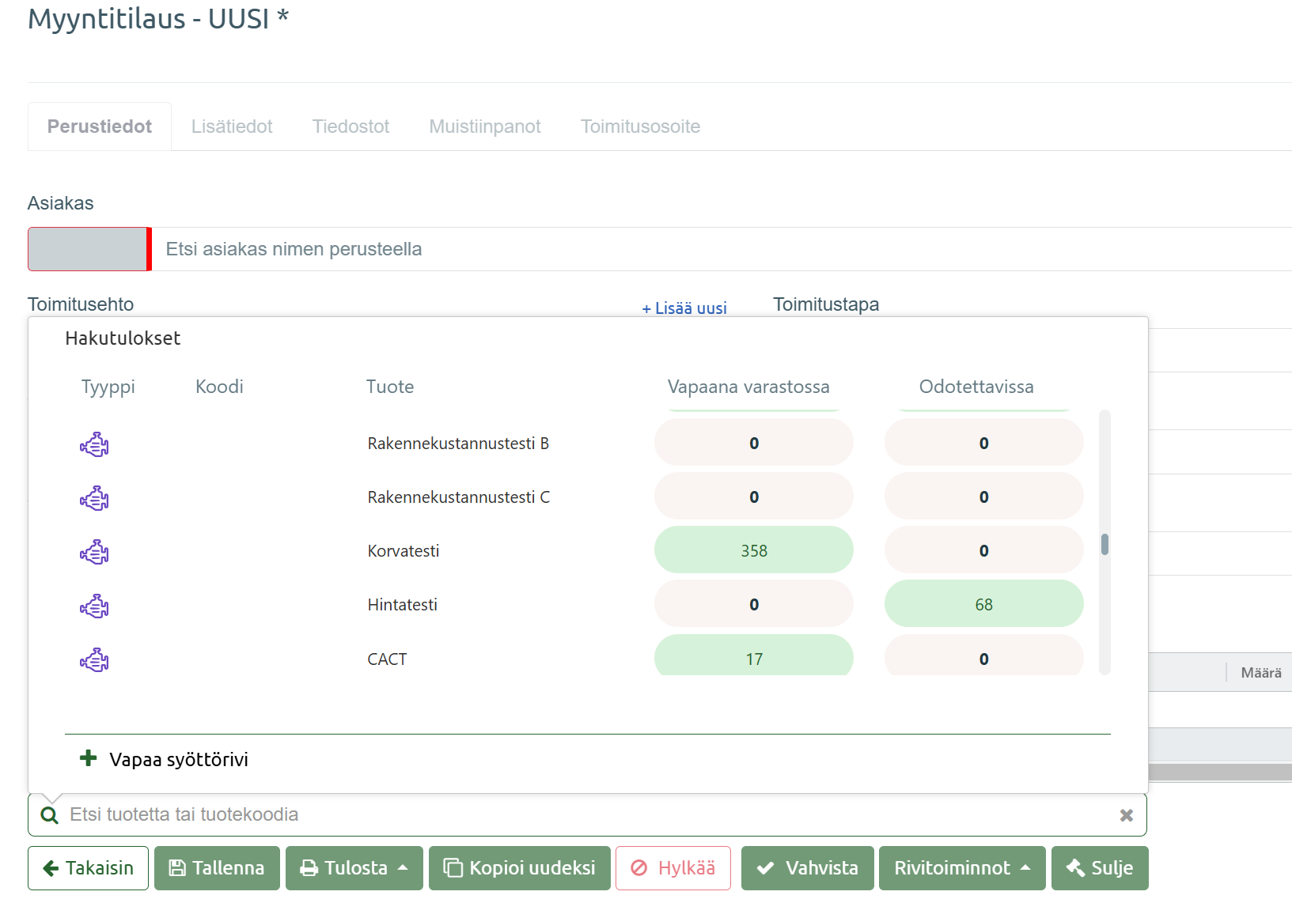
Task: Clear product search with the X icon
Action: coord(1127,815)
